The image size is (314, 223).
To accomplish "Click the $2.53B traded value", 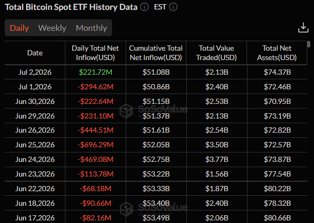I will click(217, 101).
